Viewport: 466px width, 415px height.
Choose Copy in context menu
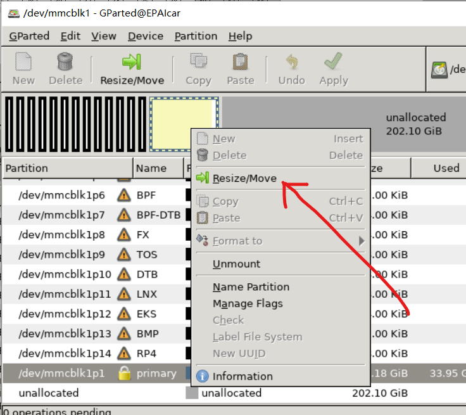pos(280,201)
